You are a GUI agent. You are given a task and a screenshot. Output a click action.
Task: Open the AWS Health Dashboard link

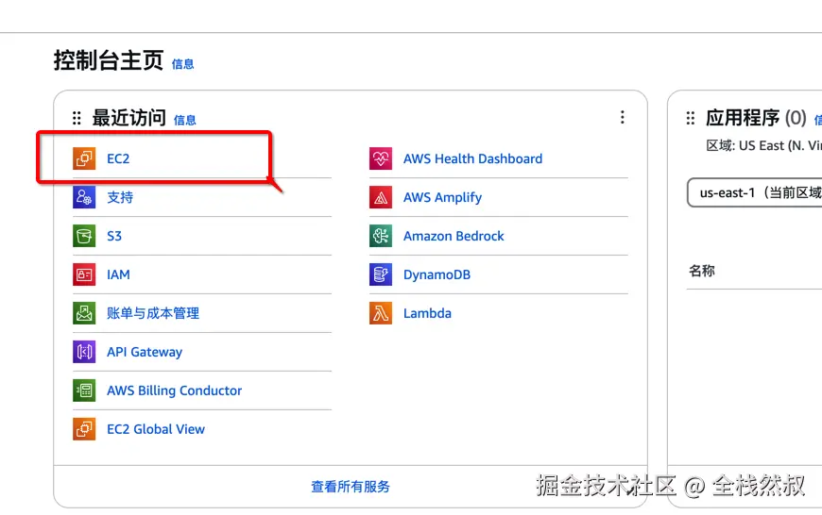click(472, 158)
